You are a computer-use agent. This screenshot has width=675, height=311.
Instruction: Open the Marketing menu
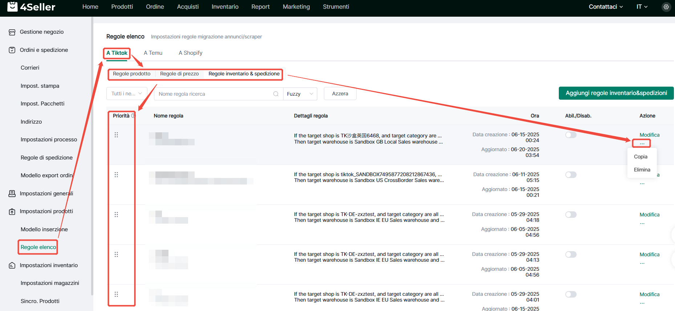pyautogui.click(x=296, y=7)
